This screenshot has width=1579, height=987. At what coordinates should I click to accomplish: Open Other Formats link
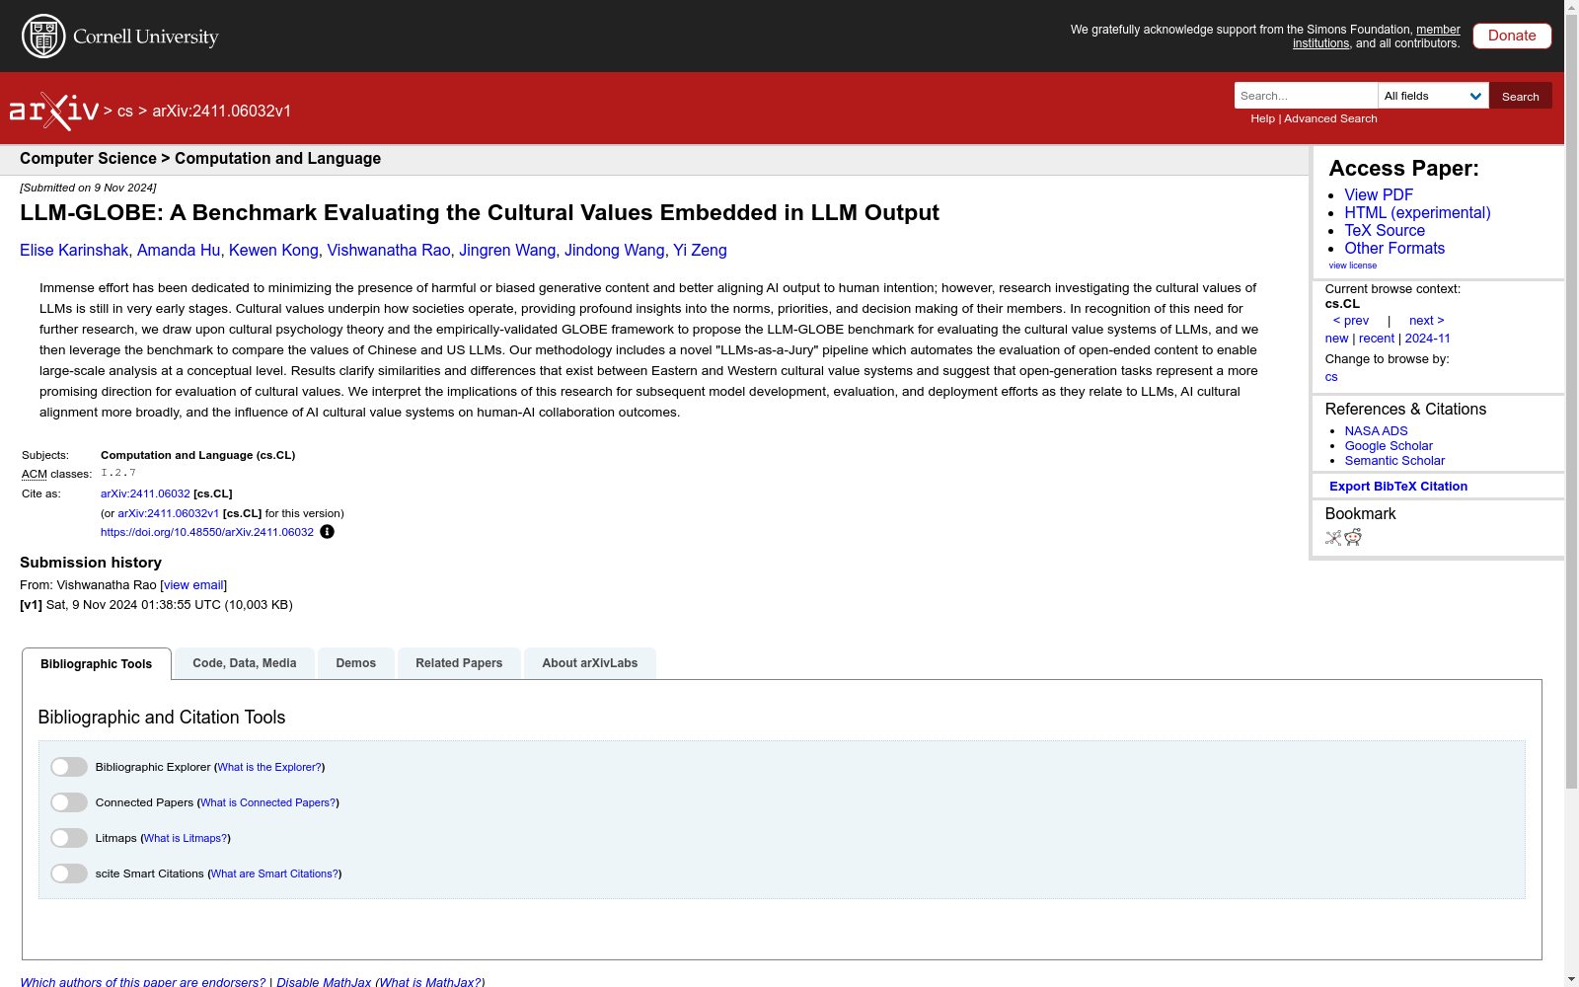(x=1394, y=249)
